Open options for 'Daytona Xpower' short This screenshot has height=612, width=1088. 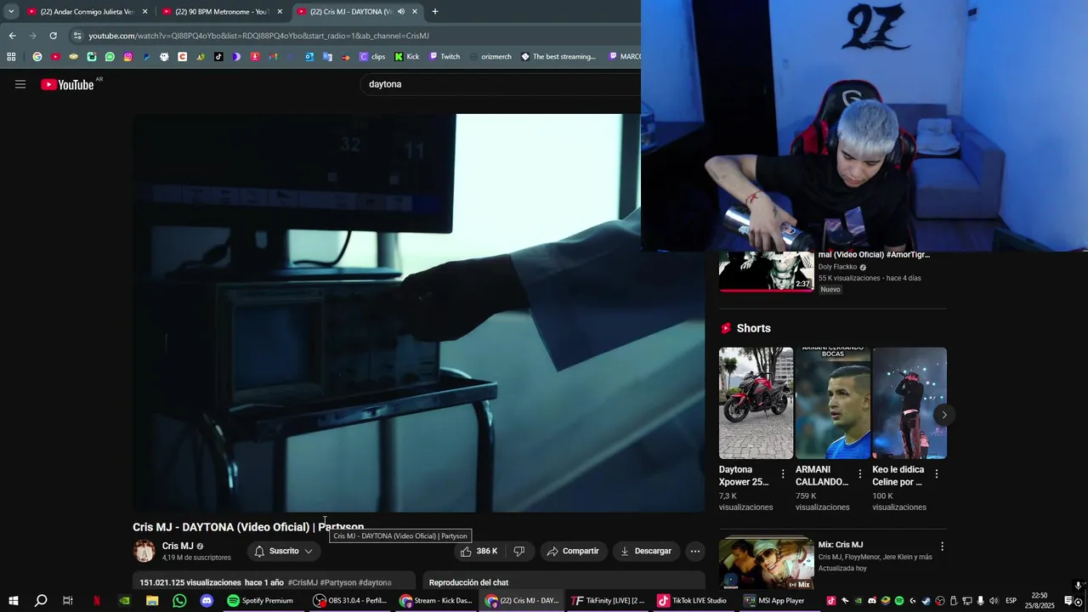pos(783,473)
